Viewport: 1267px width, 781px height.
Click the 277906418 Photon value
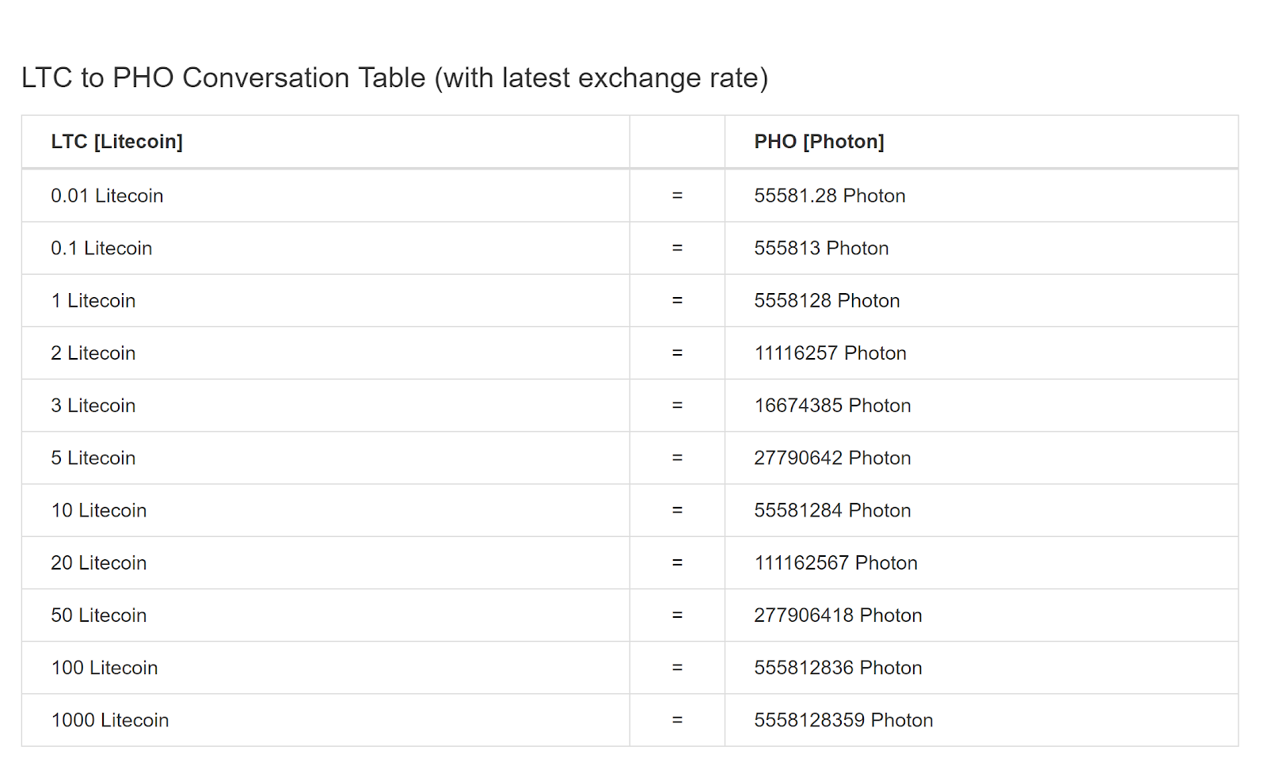838,615
